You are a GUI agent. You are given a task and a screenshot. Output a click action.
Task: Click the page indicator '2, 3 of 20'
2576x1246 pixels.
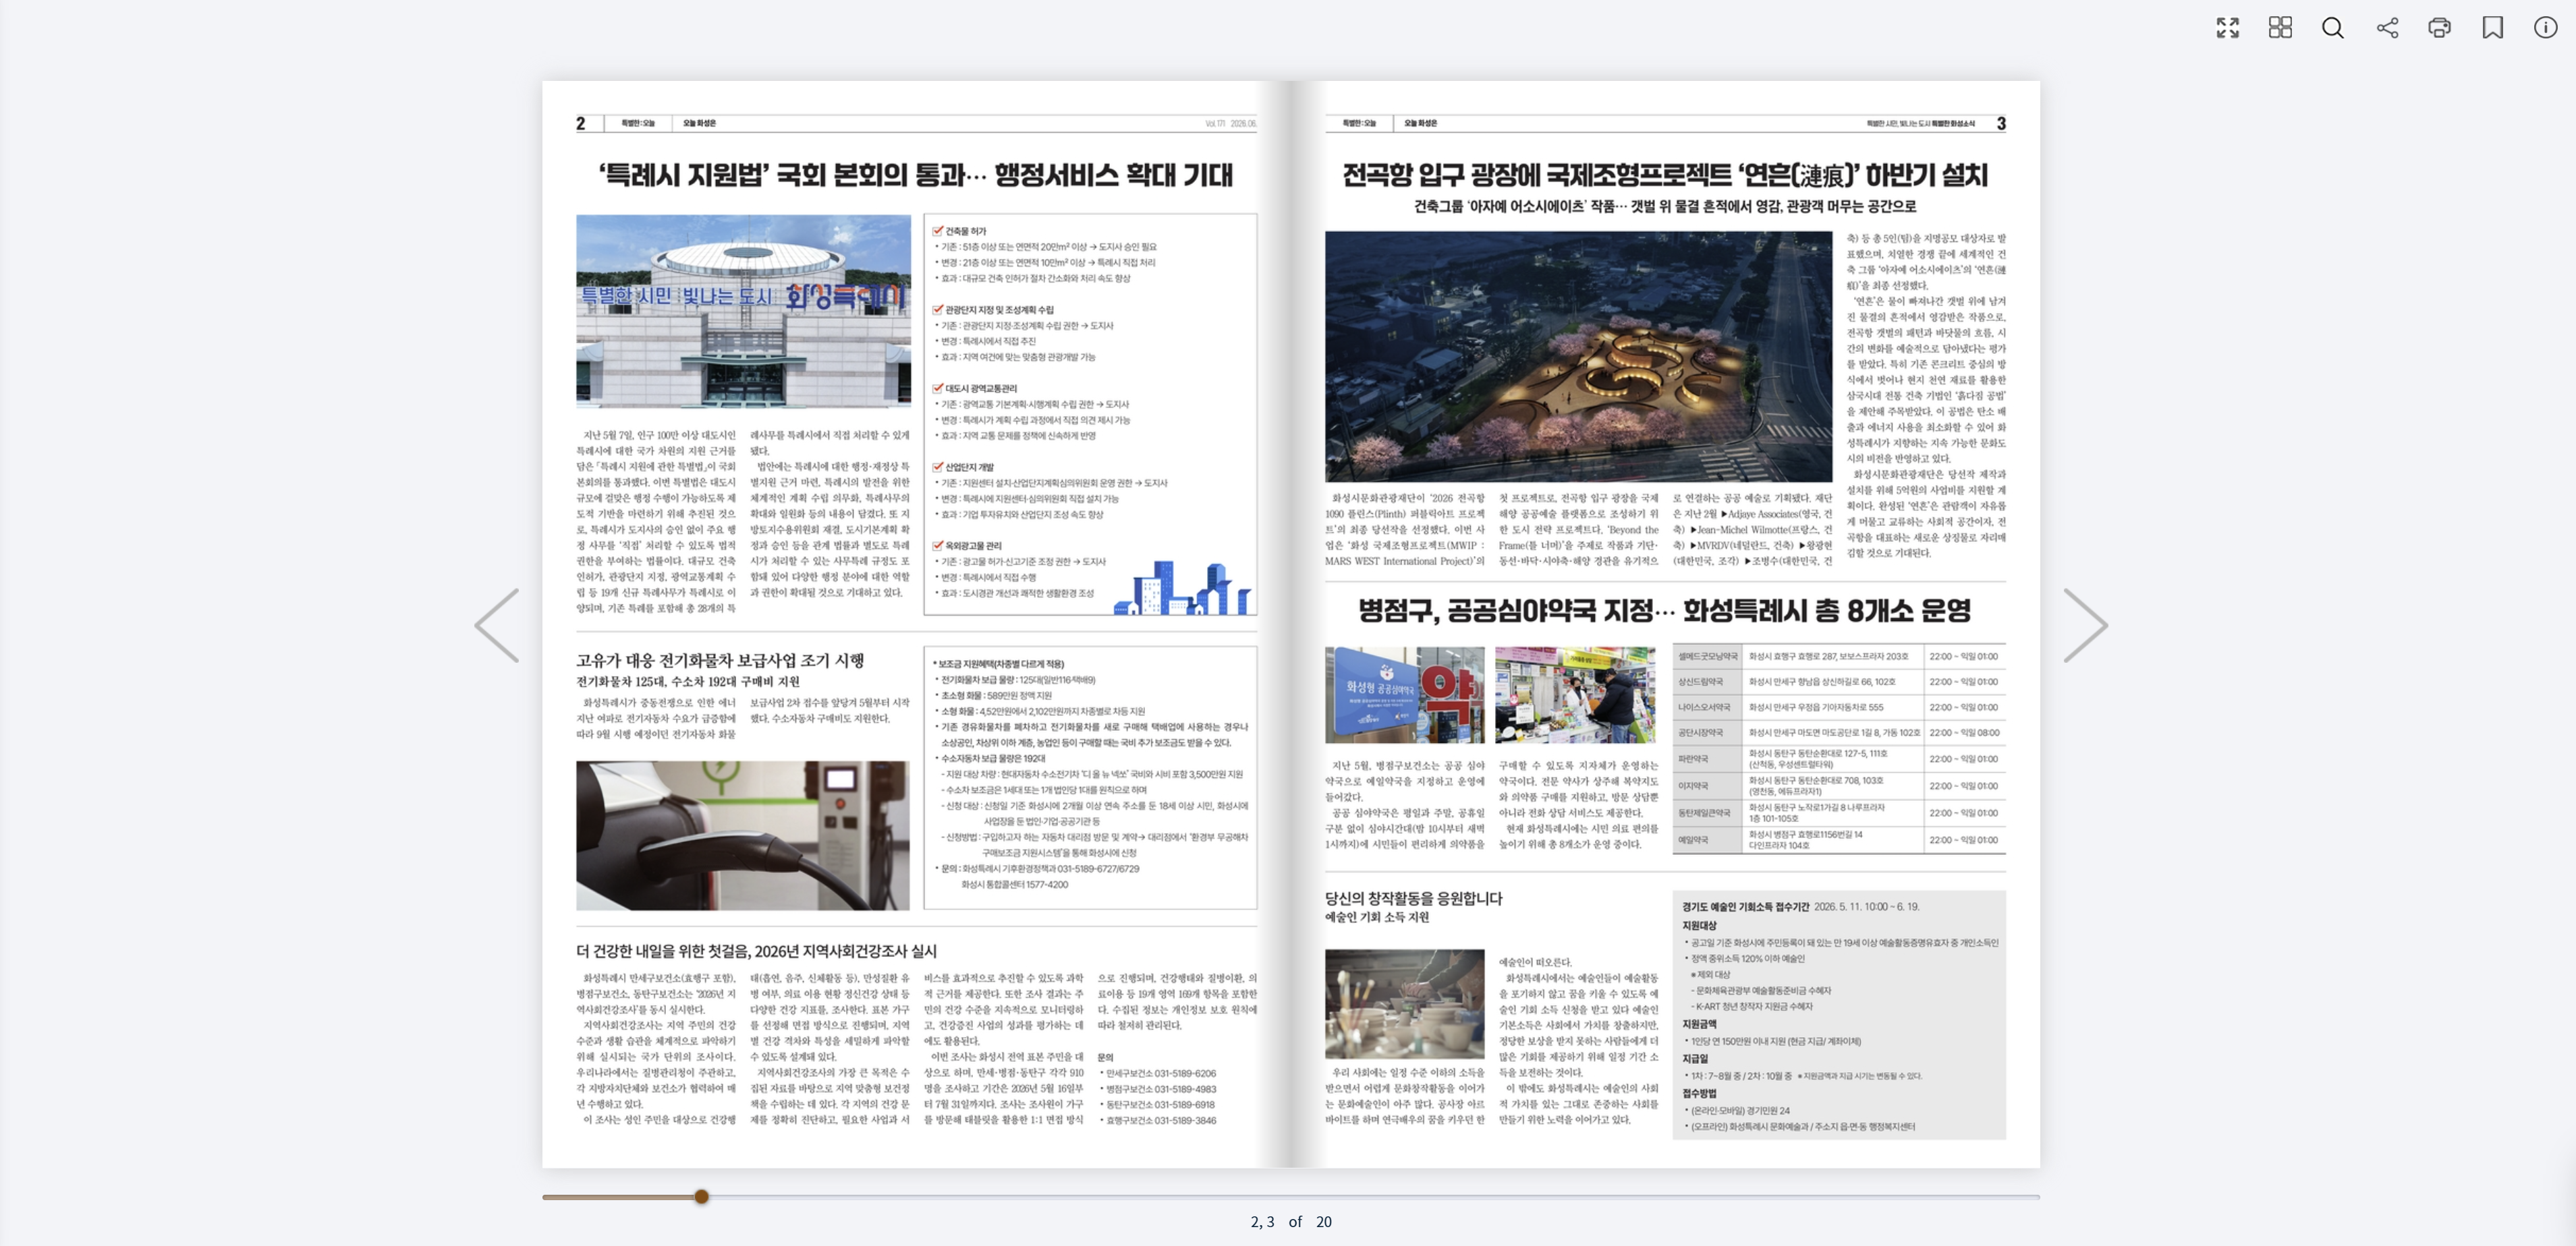coord(1291,1221)
